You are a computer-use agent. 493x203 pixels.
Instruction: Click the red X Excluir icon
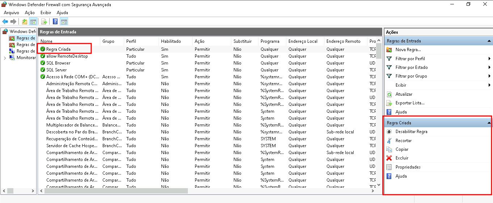point(389,158)
